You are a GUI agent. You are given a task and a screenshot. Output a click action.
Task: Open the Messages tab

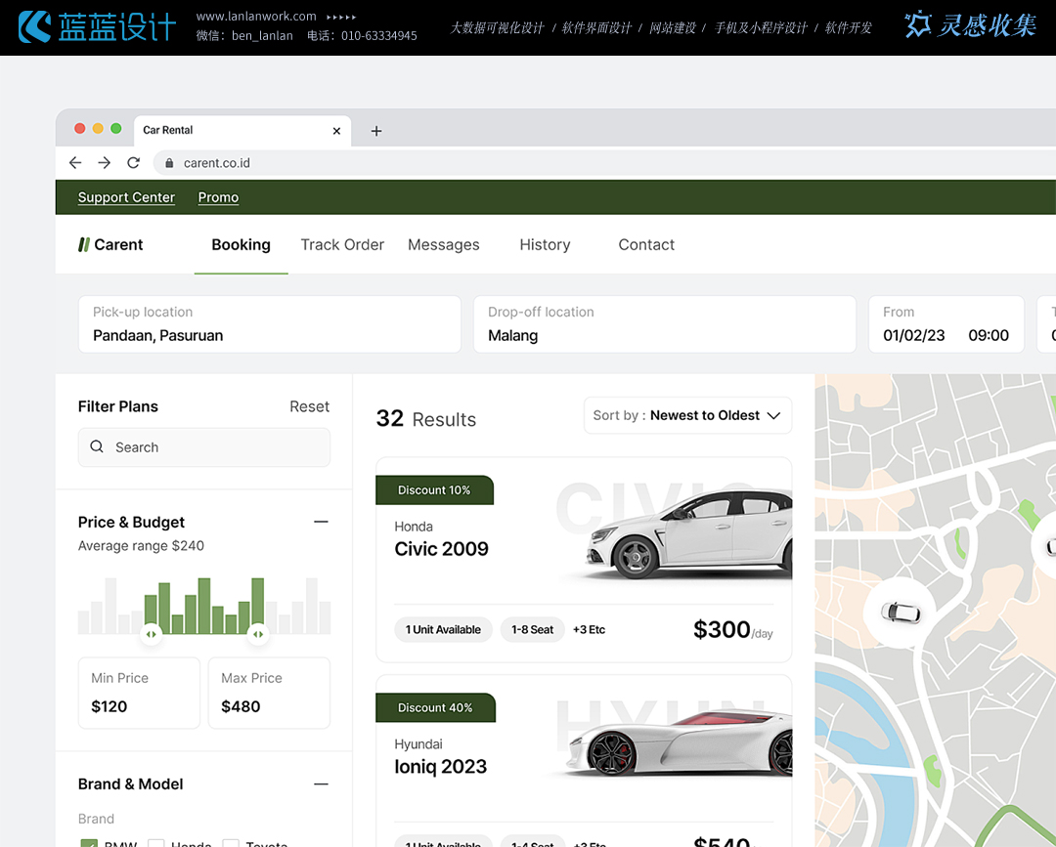point(443,245)
